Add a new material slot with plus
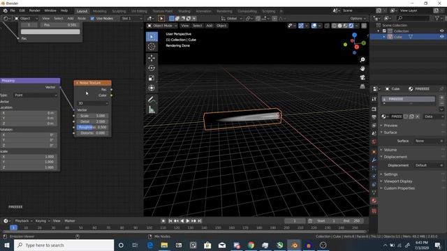 pyautogui.click(x=441, y=98)
